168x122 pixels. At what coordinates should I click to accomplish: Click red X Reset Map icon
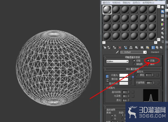[x=120, y=47]
